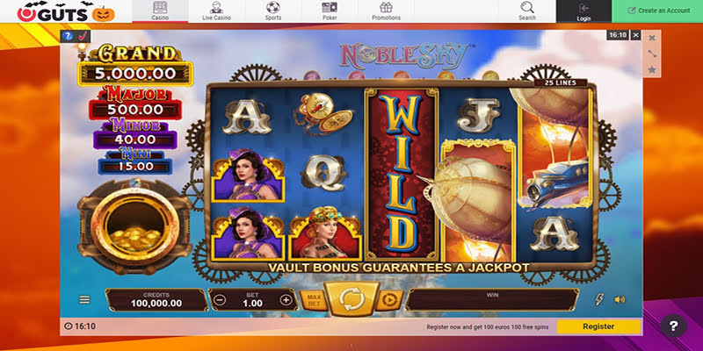Open the hamburger game menu
703x351 pixels.
click(x=84, y=299)
